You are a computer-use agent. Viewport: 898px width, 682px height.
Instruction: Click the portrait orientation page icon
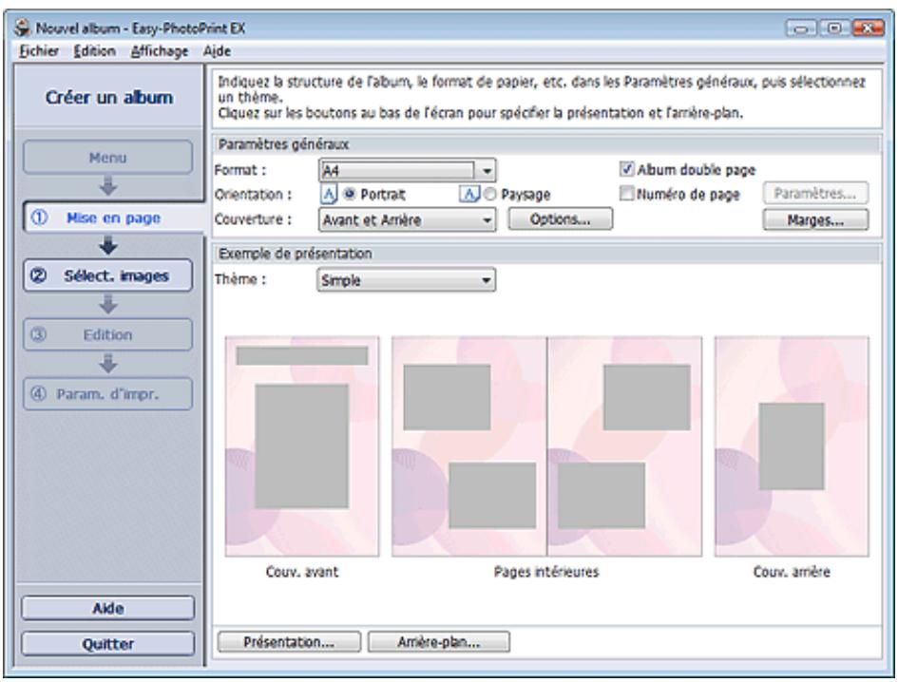[x=328, y=194]
